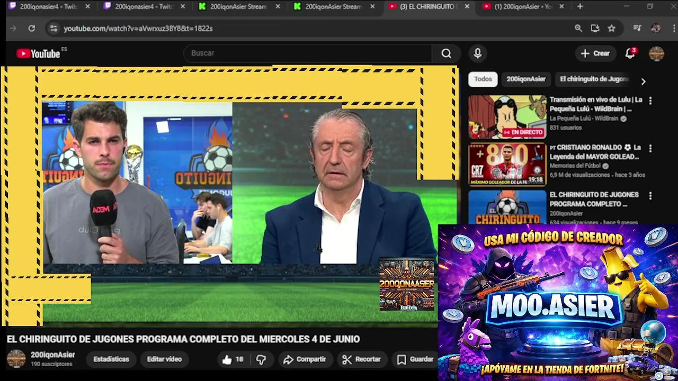Image resolution: width=678 pixels, height=381 pixels.
Task: Open options menu for Lulu live video
Action: [650, 101]
